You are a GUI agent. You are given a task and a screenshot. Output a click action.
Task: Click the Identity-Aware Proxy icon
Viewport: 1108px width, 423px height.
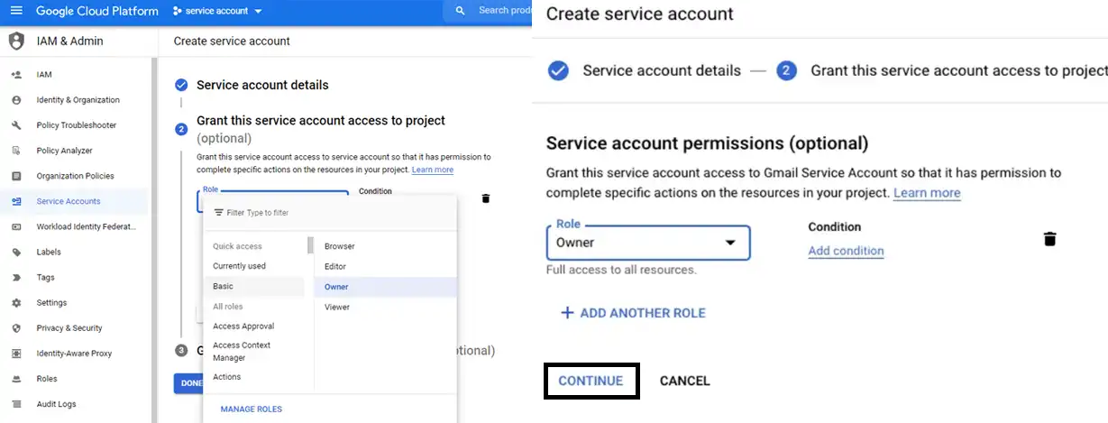[x=16, y=354]
